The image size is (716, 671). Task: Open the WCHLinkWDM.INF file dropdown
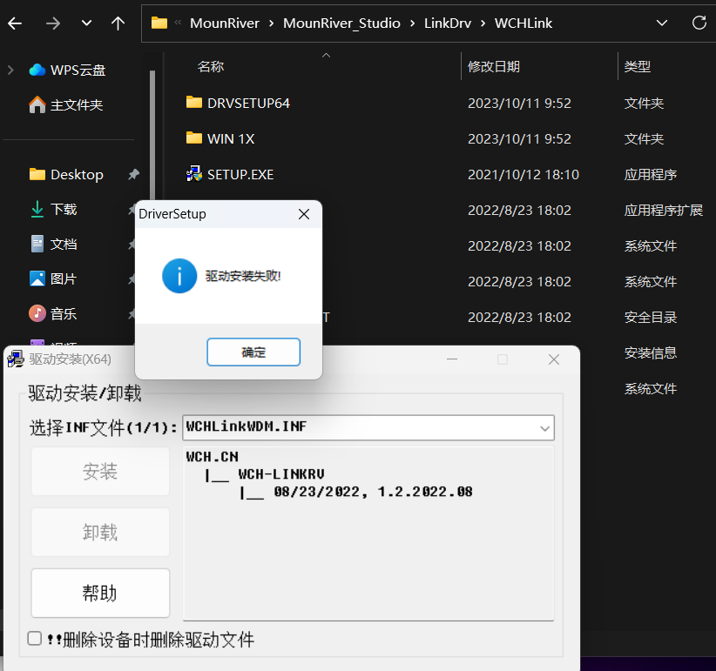click(x=544, y=427)
